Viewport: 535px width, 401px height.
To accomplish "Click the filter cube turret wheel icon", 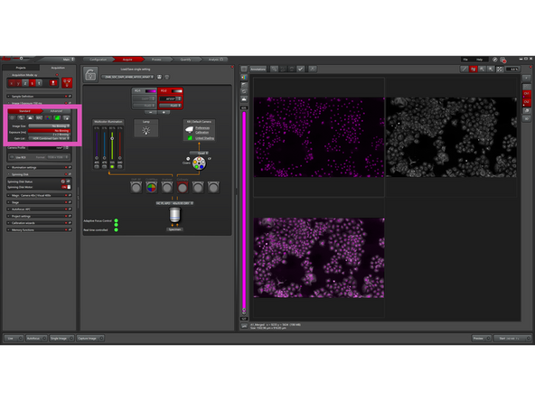I will coord(199,163).
